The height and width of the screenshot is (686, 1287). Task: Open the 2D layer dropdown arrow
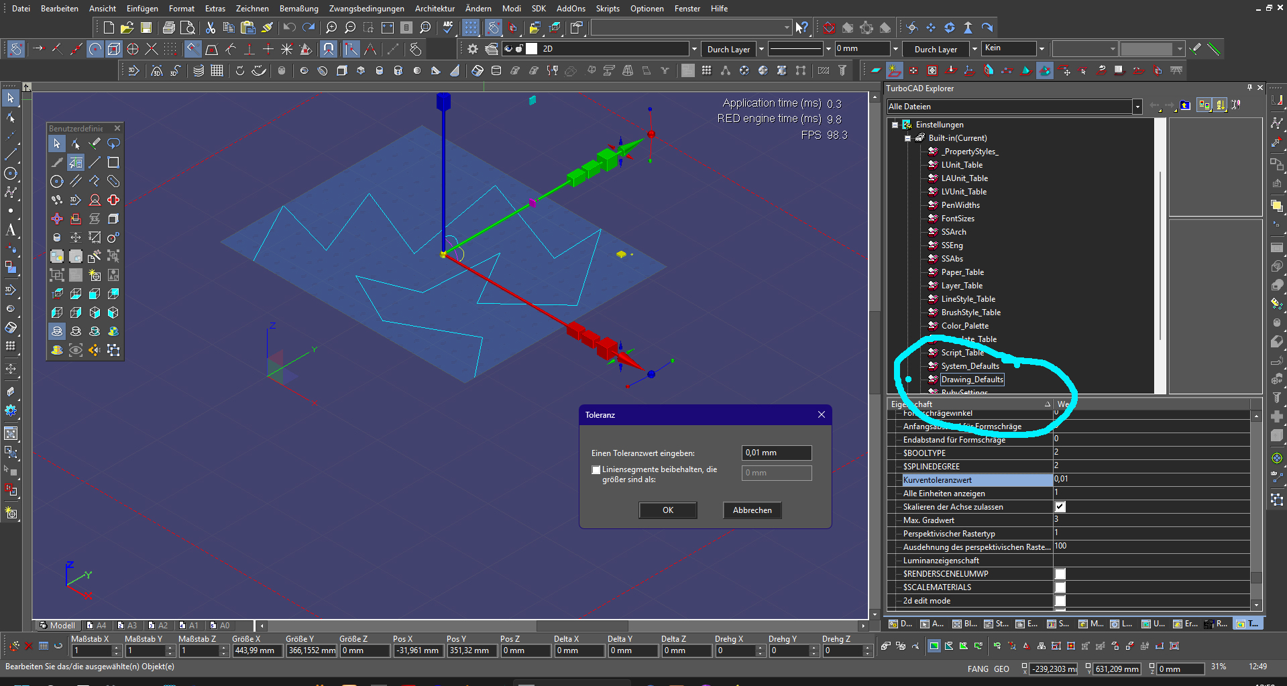pos(693,49)
